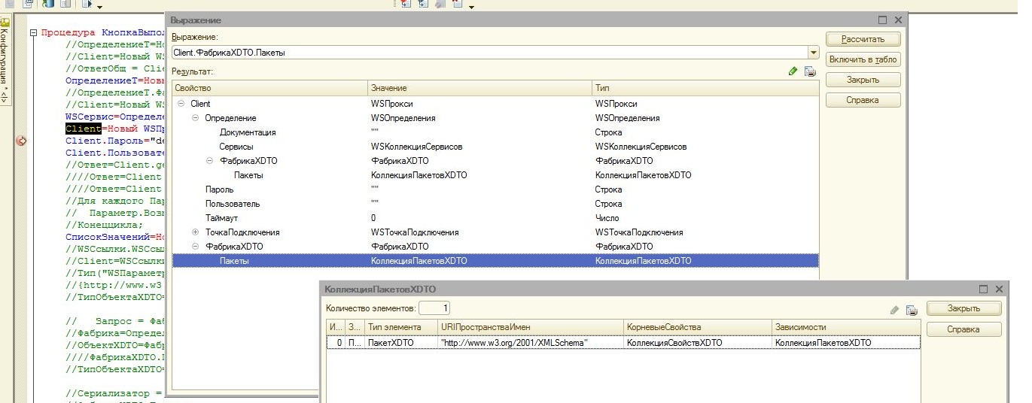Expand the ТочкаПодключения tree node

coord(196,232)
